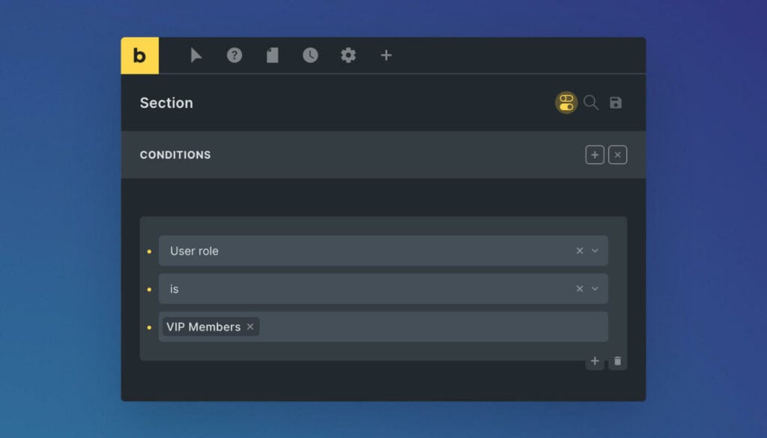Open the templates panel icon
The image size is (767, 438).
272,55
